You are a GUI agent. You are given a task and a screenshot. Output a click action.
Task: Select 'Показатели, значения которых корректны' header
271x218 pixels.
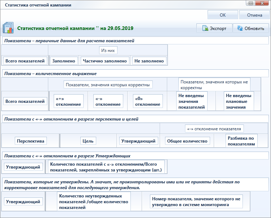[108, 85]
